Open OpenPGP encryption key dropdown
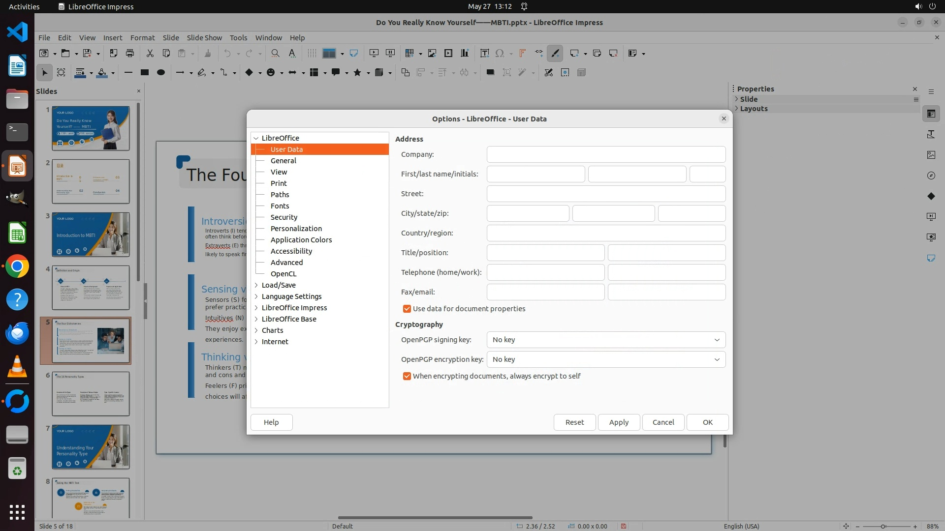 tap(606, 359)
